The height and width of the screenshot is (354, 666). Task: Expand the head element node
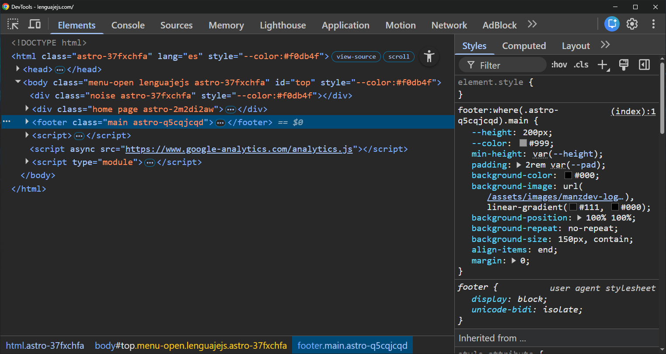(x=18, y=69)
